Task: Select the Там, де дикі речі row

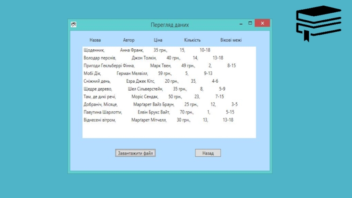Action: (x=169, y=96)
